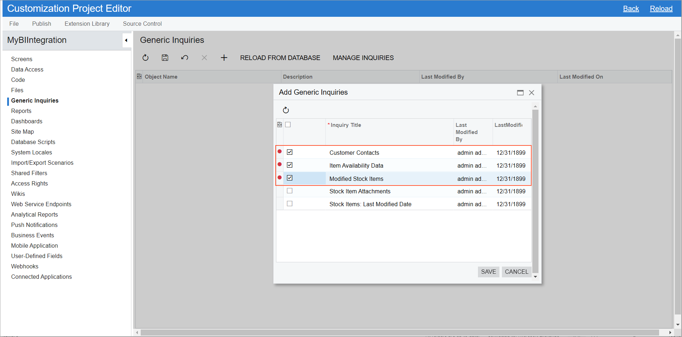Viewport: 682px width, 337px height.
Task: Open the Extension Library menu
Action: (87, 24)
